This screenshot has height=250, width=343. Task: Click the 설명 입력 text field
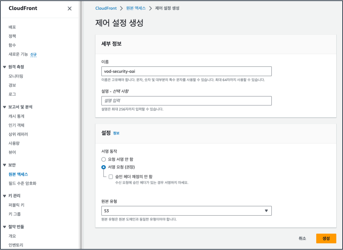(186, 101)
